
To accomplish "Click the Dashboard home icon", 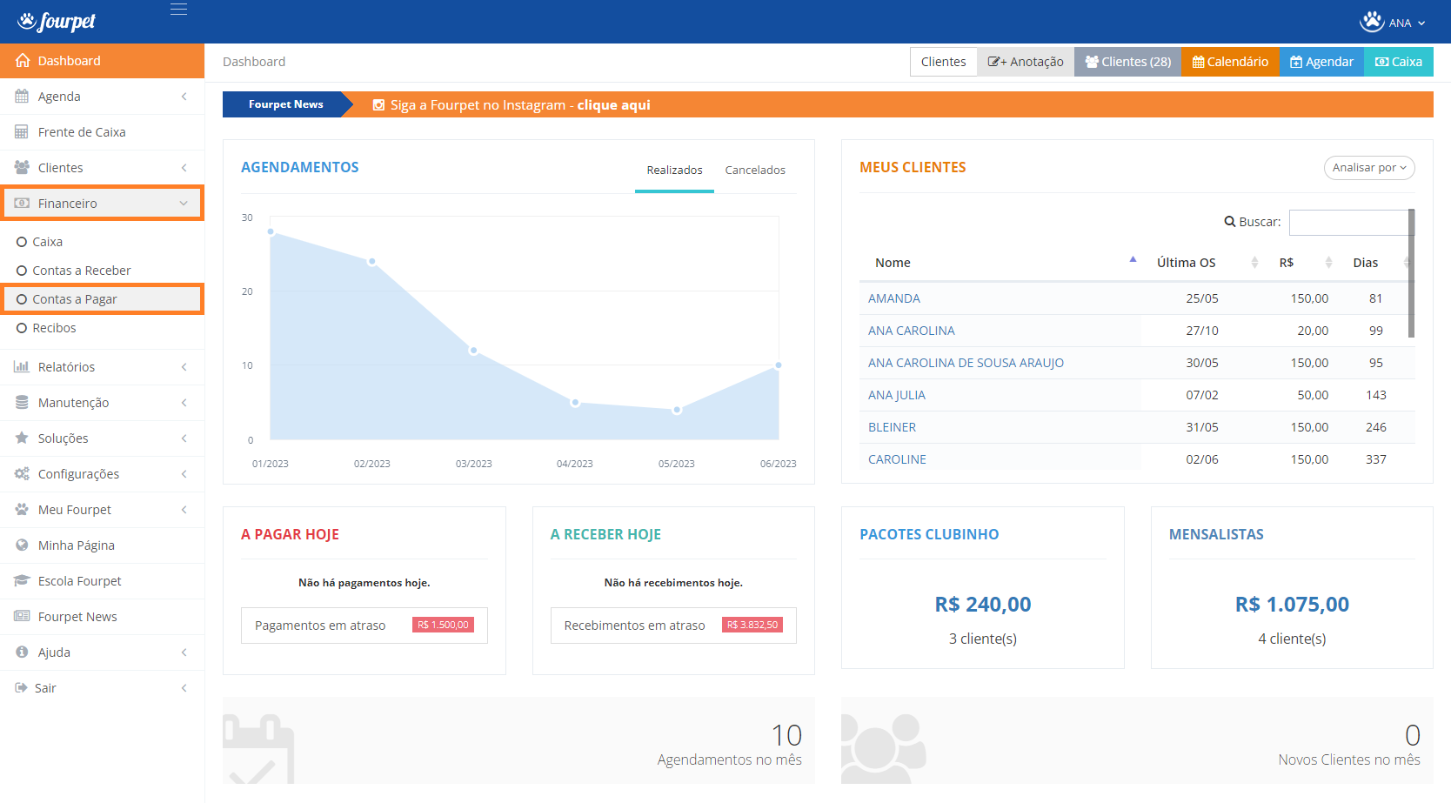I will point(23,61).
